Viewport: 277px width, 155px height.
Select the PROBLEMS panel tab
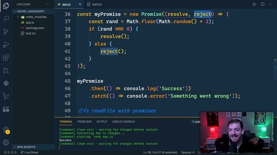84,121
